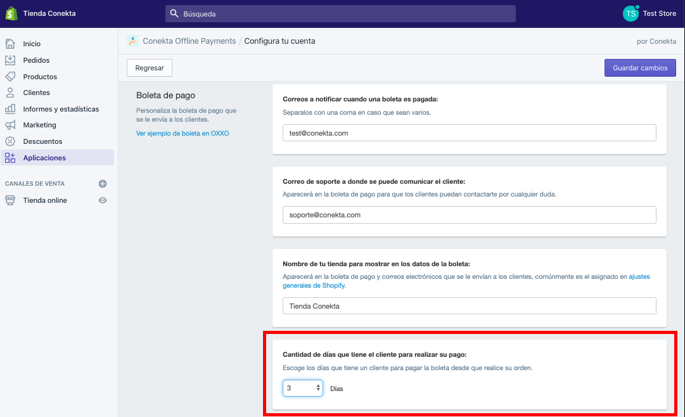The height and width of the screenshot is (417, 685).
Task: Click the Informes bar chart icon
Action: (10, 109)
